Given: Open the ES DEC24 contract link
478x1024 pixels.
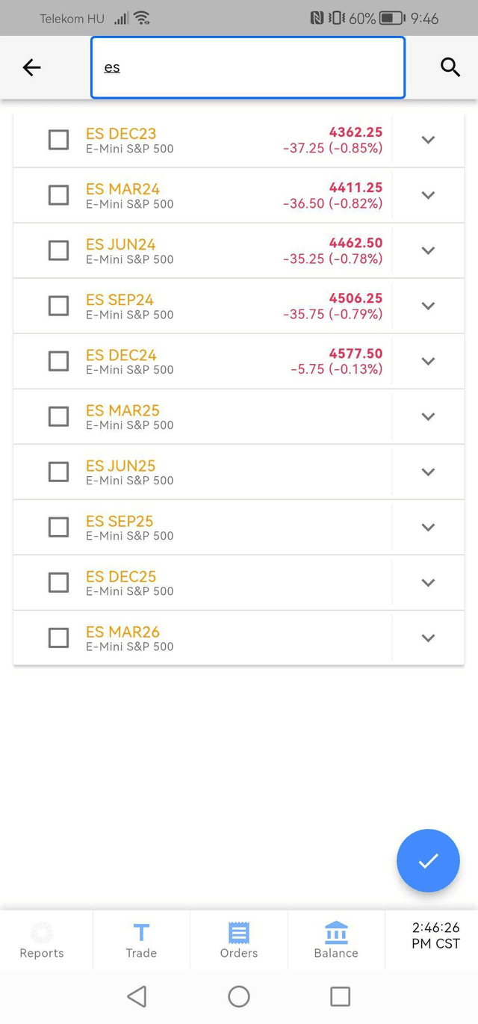Looking at the screenshot, I should coord(123,355).
